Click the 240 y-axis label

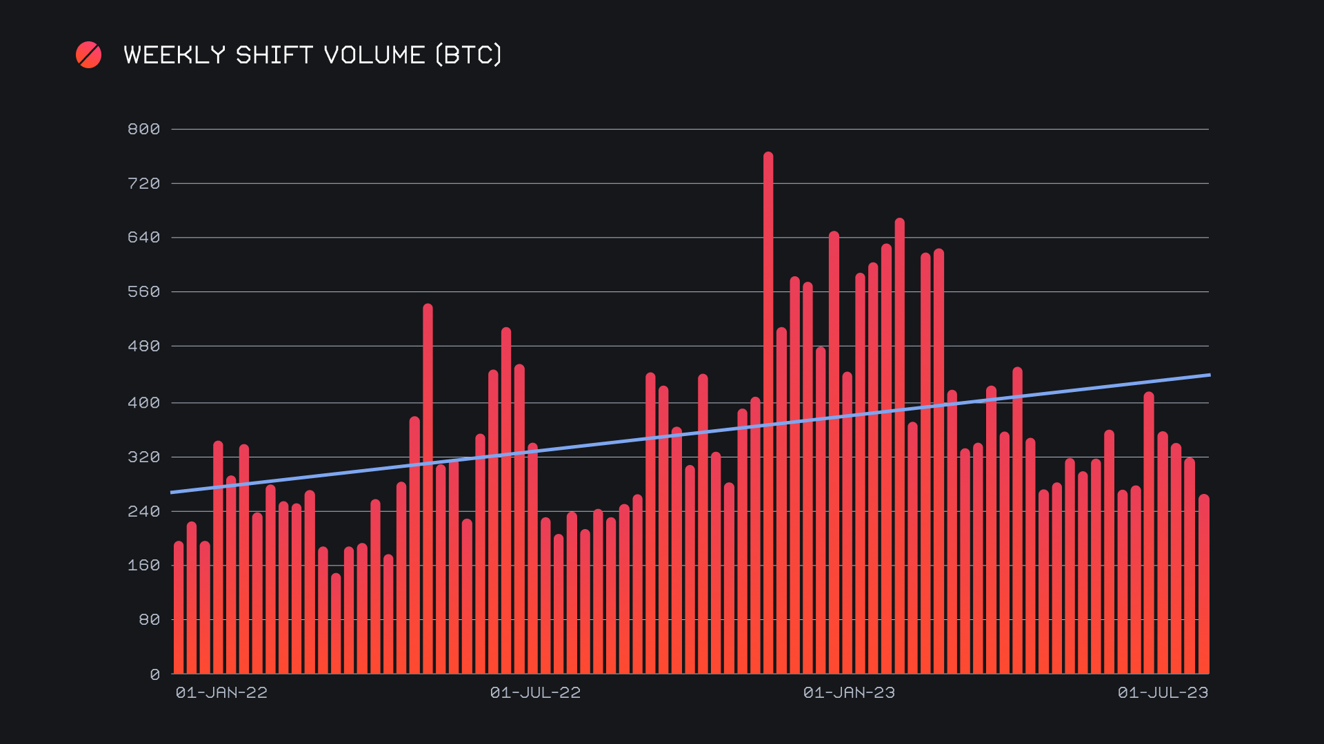[143, 512]
